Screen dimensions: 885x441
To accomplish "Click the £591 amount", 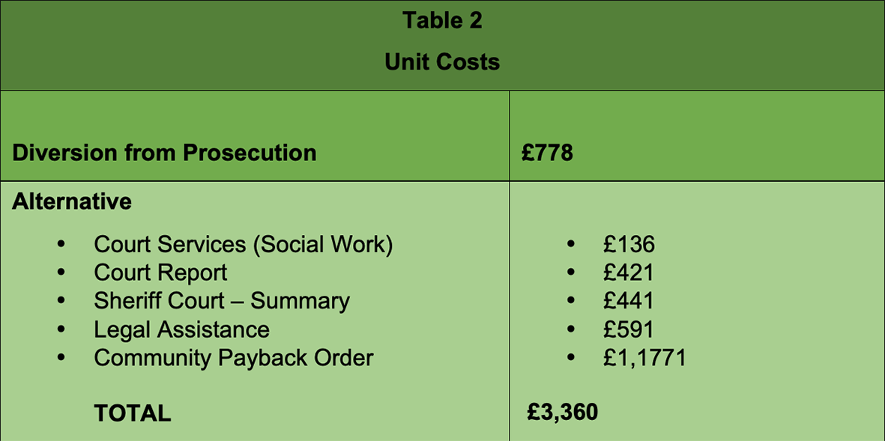I will coord(628,329).
